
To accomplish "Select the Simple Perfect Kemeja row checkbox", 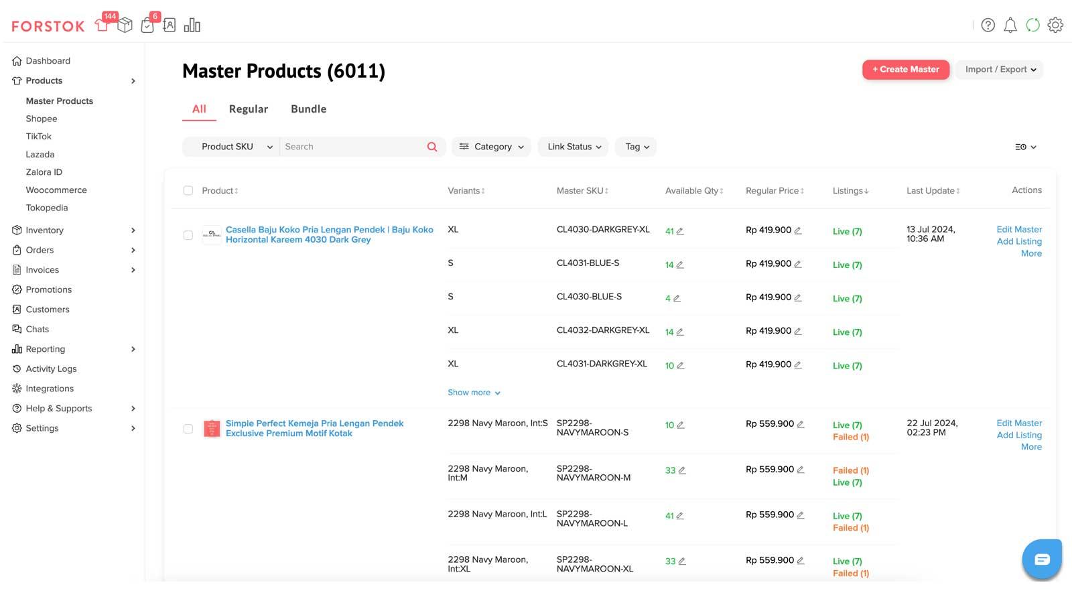I will click(188, 429).
